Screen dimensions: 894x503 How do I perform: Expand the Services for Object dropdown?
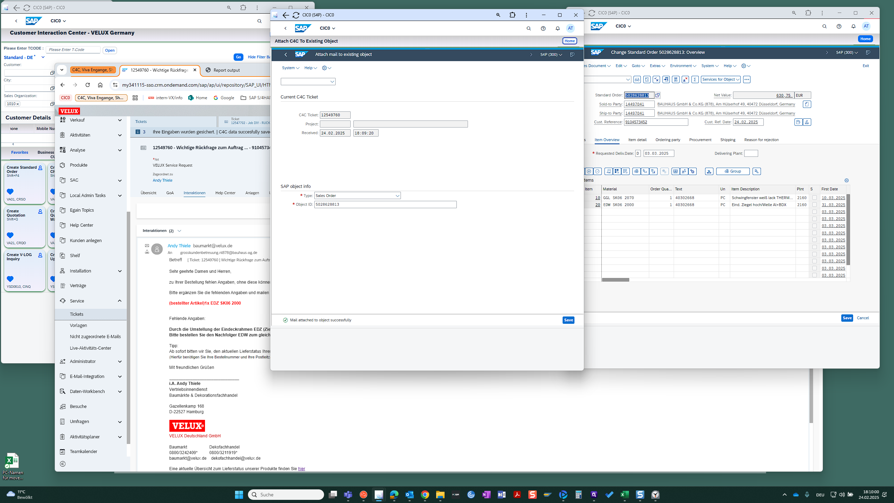point(720,80)
